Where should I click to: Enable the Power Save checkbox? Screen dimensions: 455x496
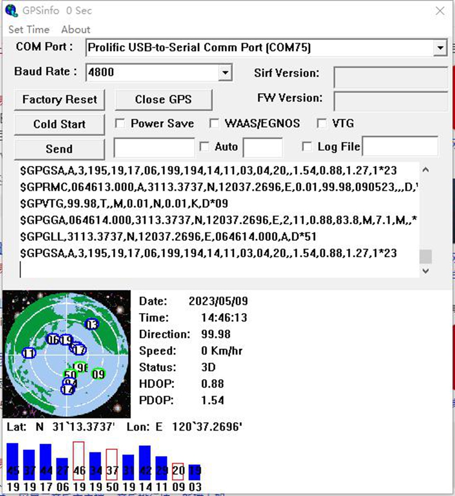pyautogui.click(x=120, y=123)
